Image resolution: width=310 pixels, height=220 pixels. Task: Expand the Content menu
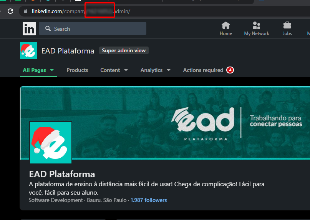(x=114, y=70)
